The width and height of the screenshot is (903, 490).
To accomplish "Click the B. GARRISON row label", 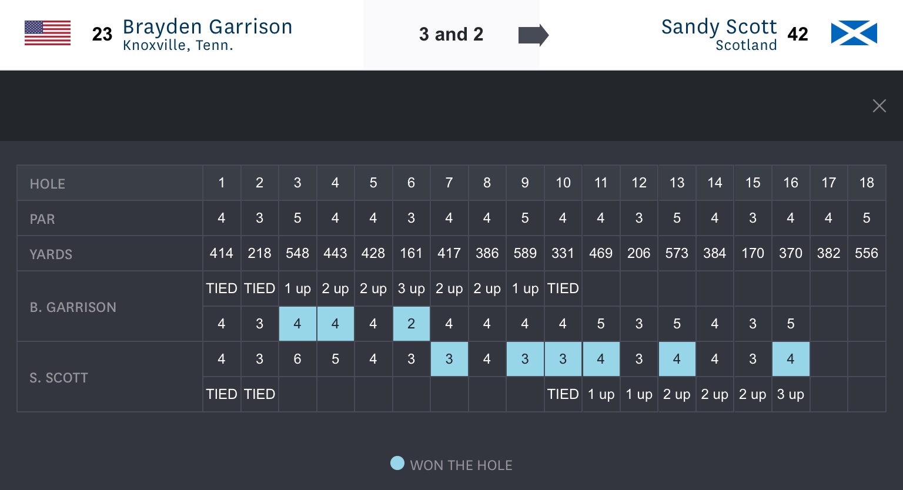I will (x=73, y=307).
